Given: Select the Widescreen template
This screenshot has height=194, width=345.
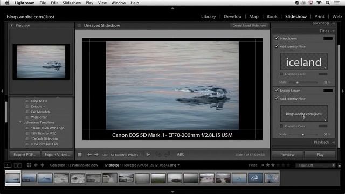Looking at the screenshot, I should click(x=39, y=117).
